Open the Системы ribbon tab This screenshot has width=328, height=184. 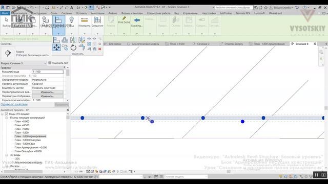[x=67, y=13]
